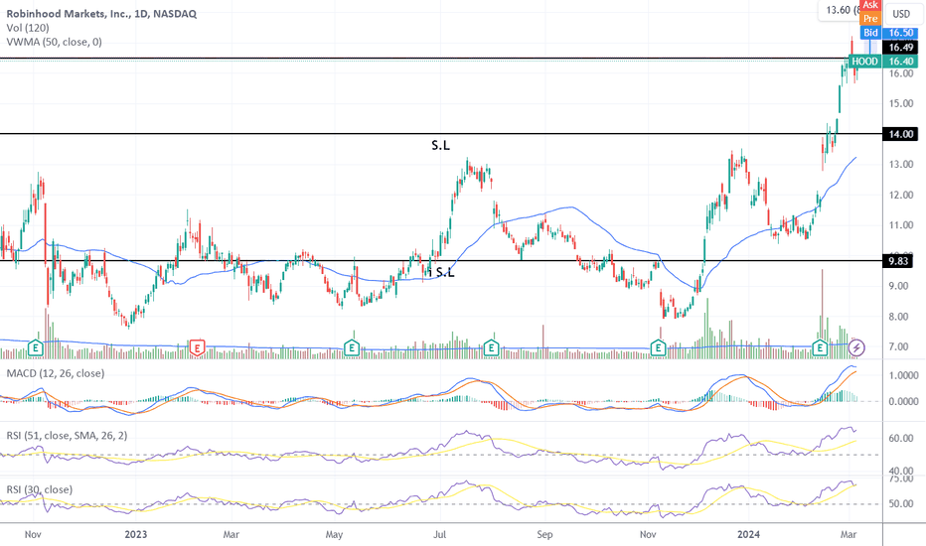The height and width of the screenshot is (546, 926).
Task: Open the USD currency selector
Action: (x=901, y=14)
